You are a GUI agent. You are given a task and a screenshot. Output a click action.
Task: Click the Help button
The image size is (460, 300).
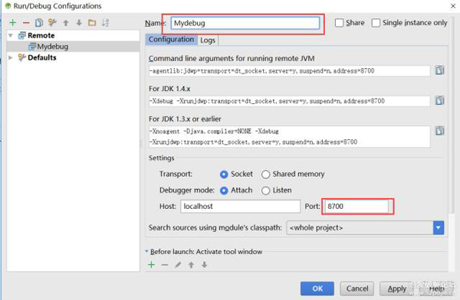click(x=436, y=289)
